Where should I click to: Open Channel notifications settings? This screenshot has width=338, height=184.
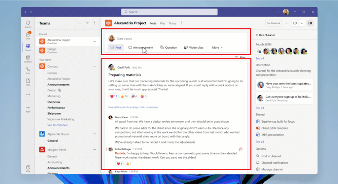click(x=272, y=163)
